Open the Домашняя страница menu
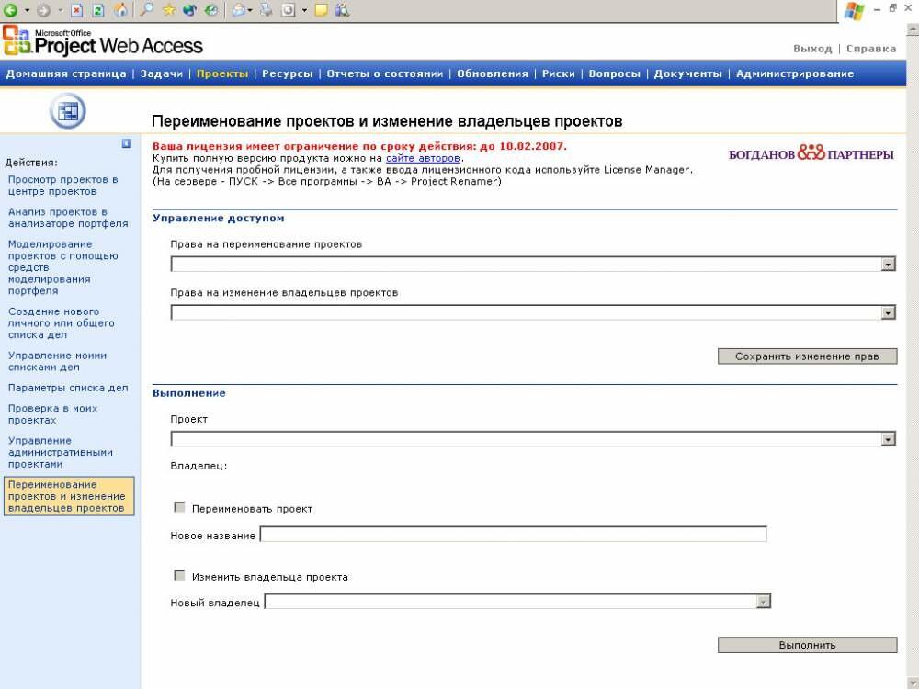 tap(66, 73)
